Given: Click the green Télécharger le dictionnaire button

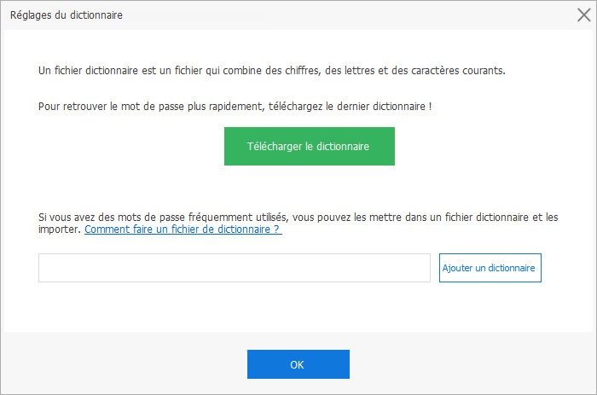Looking at the screenshot, I should coord(309,146).
